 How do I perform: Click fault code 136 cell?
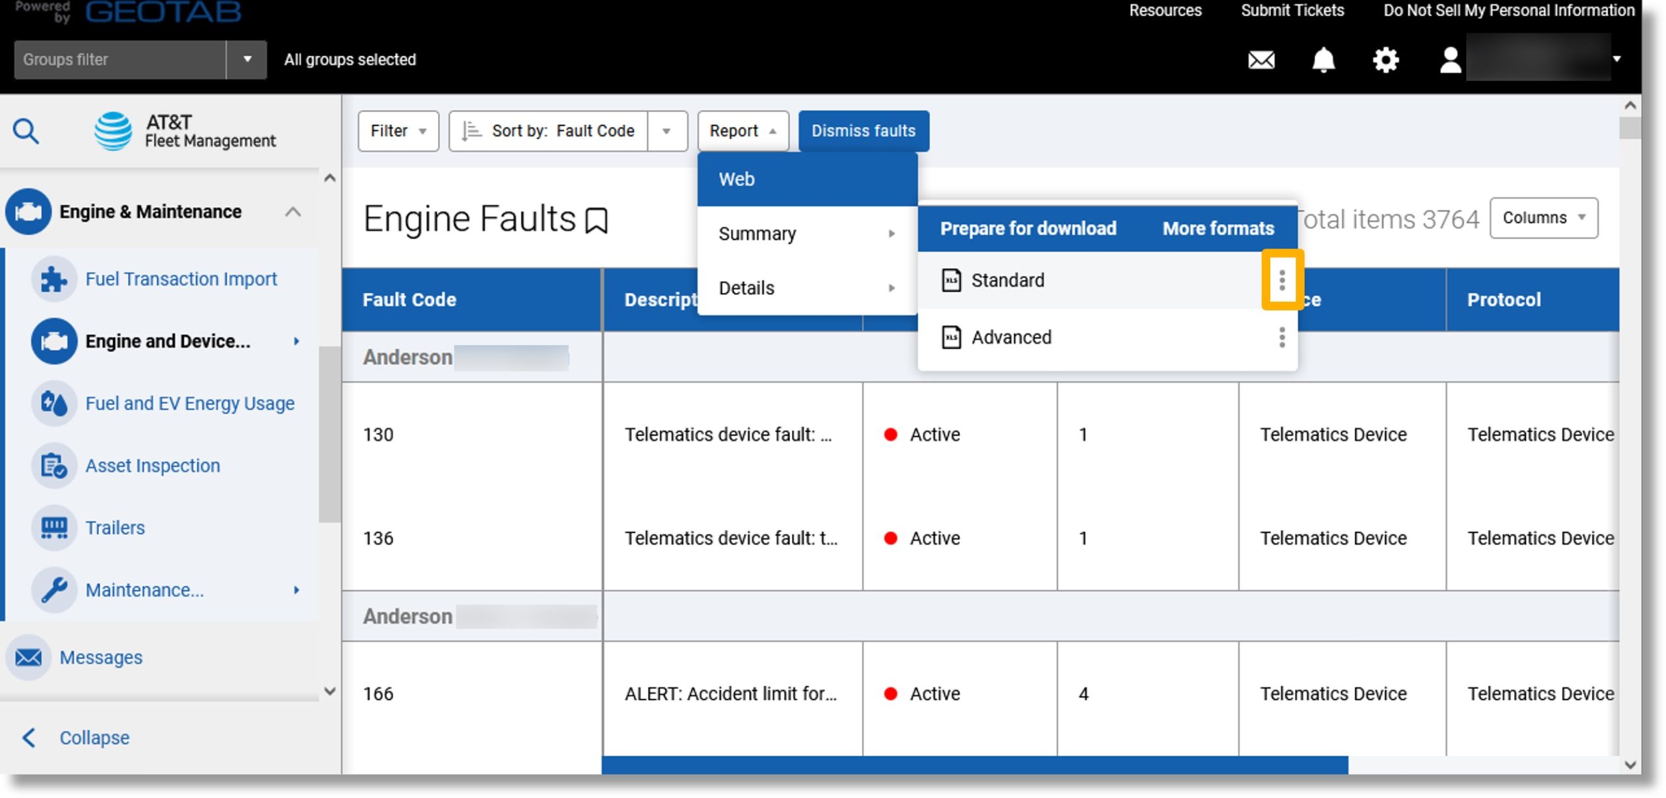(472, 538)
